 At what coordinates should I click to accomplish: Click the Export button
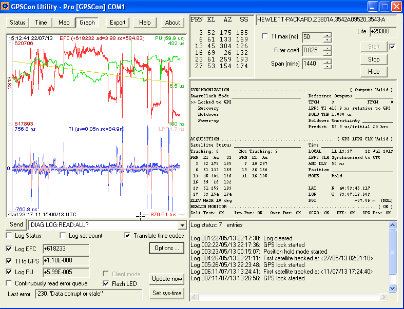click(x=118, y=23)
